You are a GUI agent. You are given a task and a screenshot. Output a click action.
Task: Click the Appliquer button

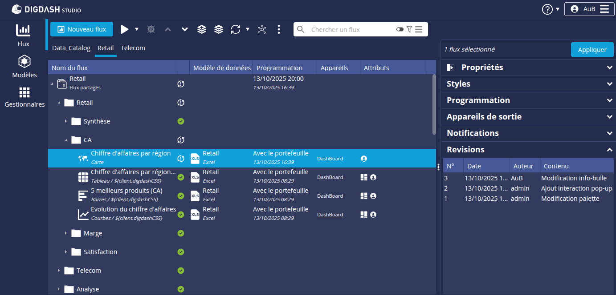[x=592, y=50]
